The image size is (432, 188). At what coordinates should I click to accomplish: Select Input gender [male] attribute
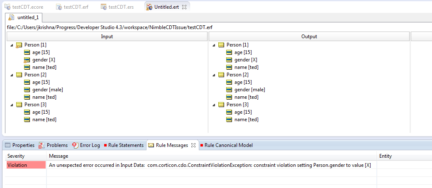point(48,90)
